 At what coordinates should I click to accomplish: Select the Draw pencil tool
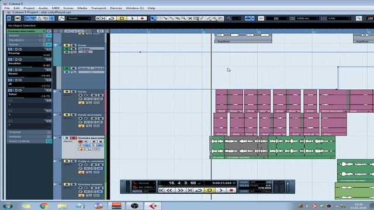[x=202, y=18]
